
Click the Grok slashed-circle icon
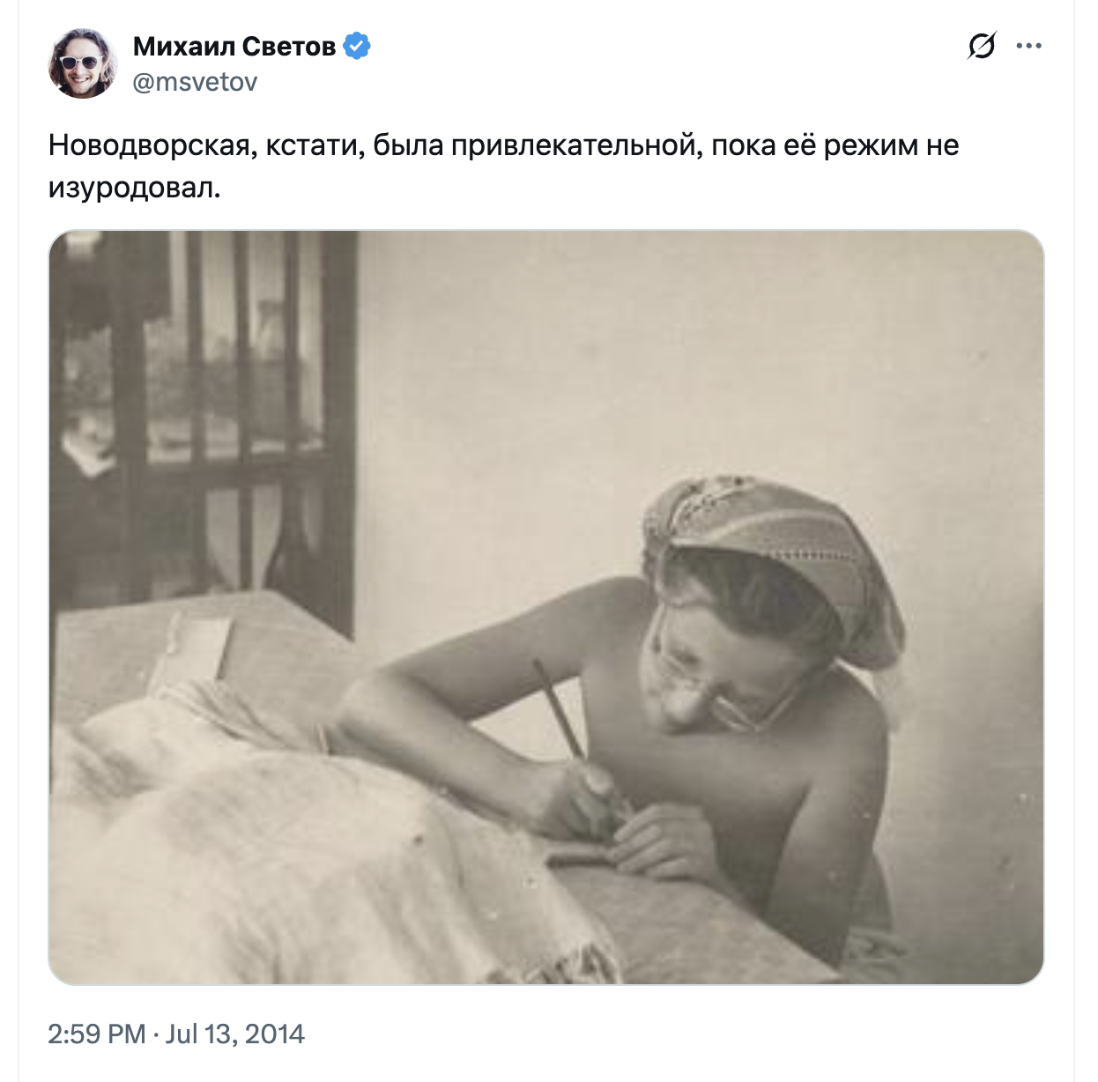981,46
